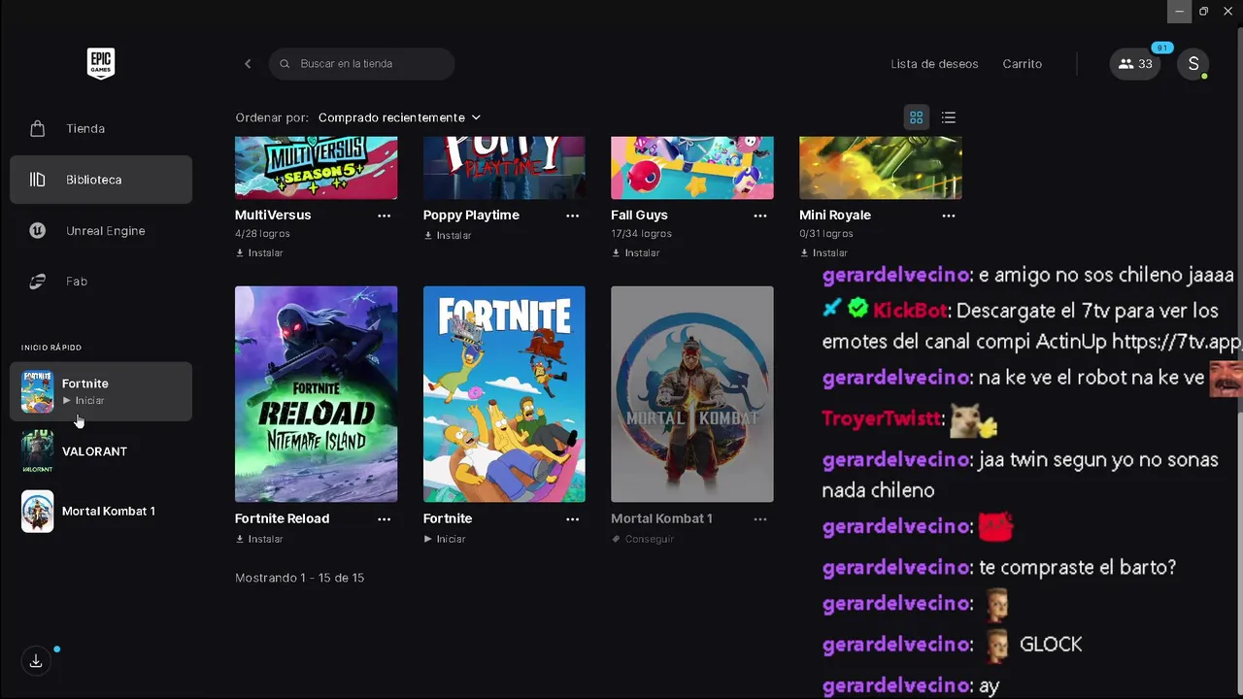Click the store search field

[x=361, y=64]
